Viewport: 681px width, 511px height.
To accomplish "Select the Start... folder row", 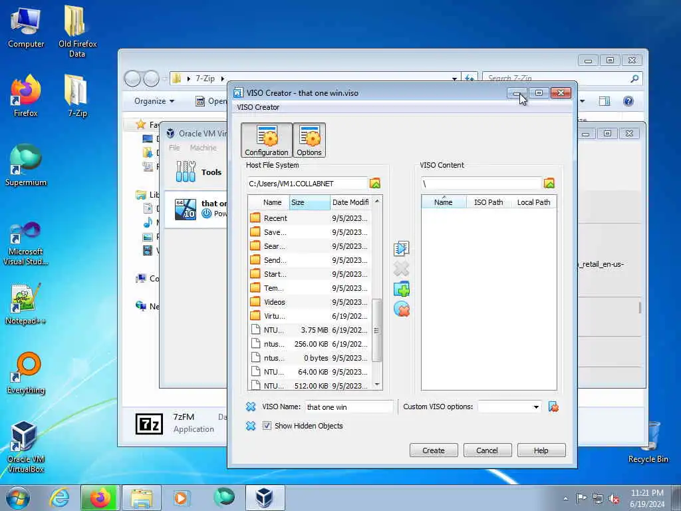I will click(x=310, y=274).
